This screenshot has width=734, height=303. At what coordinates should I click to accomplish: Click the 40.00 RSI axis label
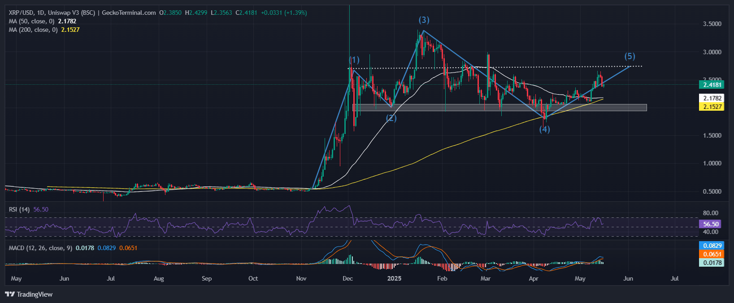(711, 232)
